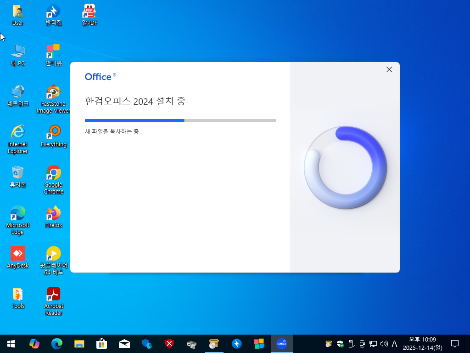Open File Explorer from the taskbar
Image resolution: width=470 pixels, height=353 pixels.
pos(79,344)
